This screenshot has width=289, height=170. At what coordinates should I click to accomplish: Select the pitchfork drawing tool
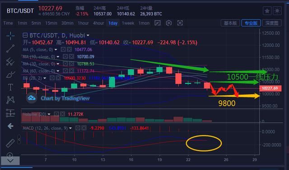[10, 62]
